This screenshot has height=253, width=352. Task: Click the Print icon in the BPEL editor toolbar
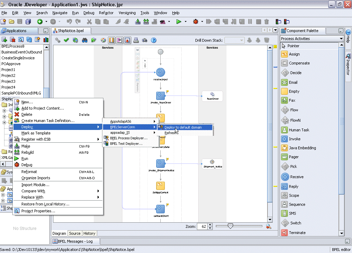pos(136,40)
